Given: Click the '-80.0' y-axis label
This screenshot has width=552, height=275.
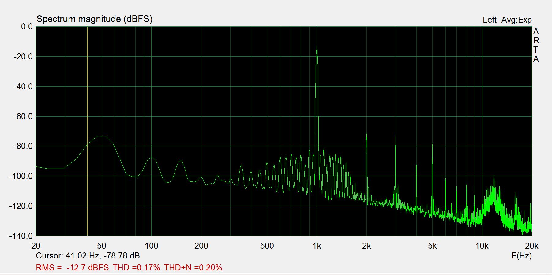Looking at the screenshot, I should 23,146.
